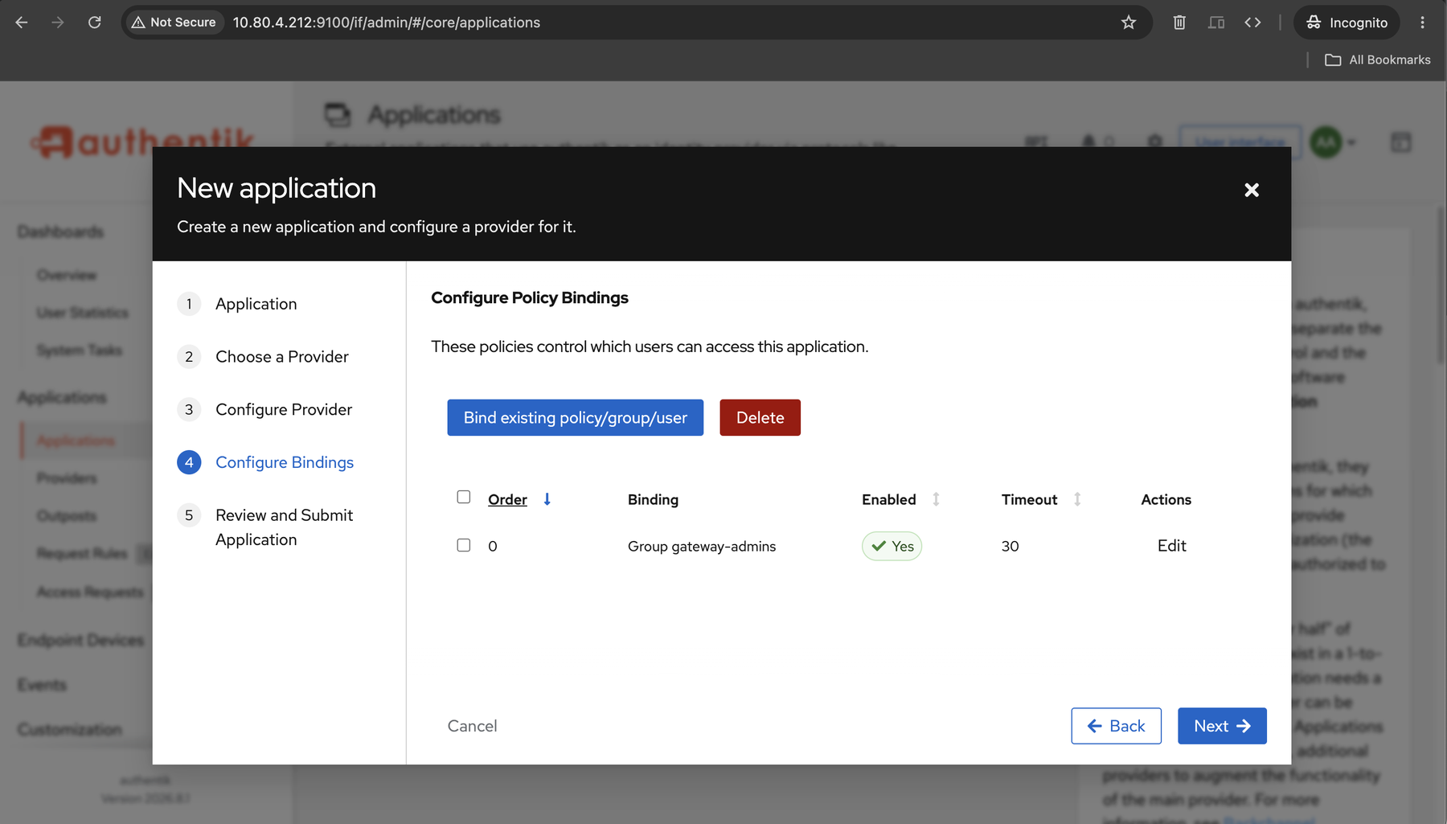Click the Order sort arrow icon
Image resolution: width=1447 pixels, height=824 pixels.
click(547, 499)
